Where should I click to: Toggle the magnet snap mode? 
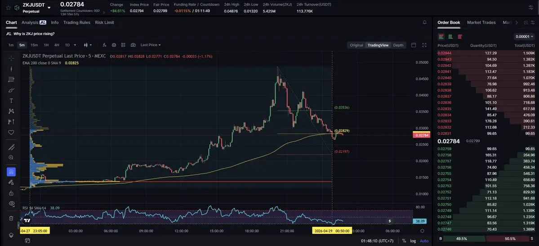[11, 172]
